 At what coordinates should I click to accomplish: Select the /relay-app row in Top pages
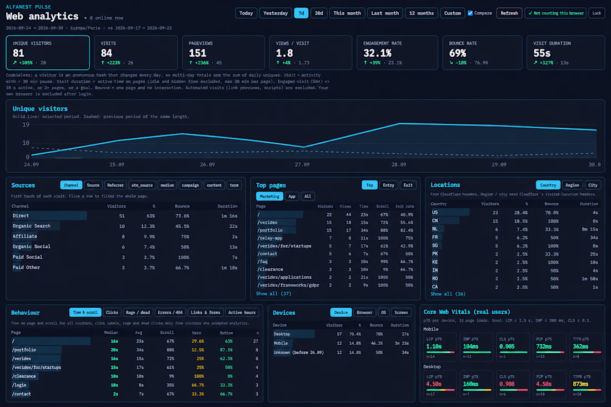[x=335, y=238]
